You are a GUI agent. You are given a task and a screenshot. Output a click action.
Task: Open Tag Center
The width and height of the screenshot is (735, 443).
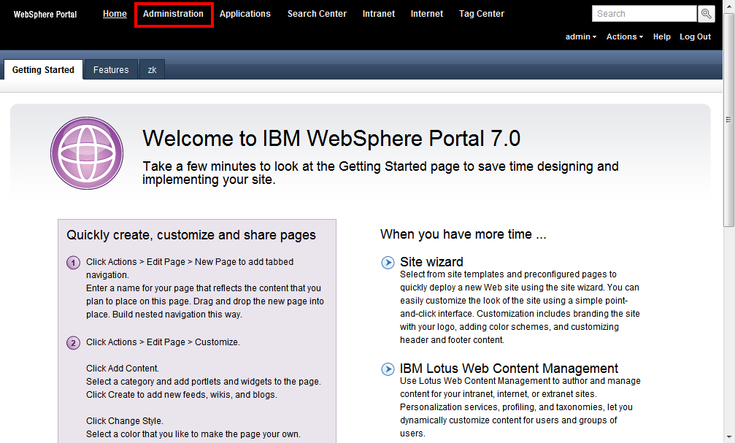pyautogui.click(x=482, y=14)
